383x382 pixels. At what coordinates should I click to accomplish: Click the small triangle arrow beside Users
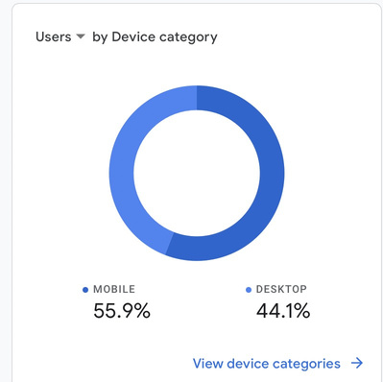(x=81, y=36)
